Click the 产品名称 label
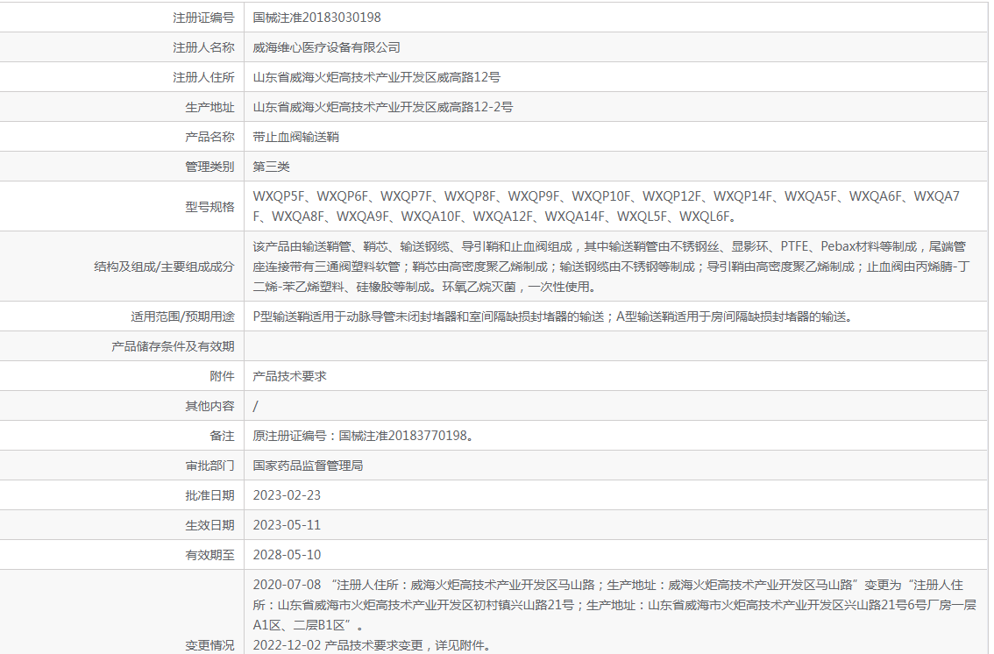 click(x=209, y=137)
